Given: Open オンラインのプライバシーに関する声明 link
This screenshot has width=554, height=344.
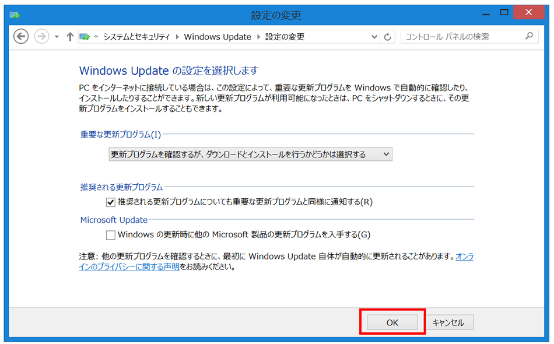Looking at the screenshot, I should click(x=129, y=266).
